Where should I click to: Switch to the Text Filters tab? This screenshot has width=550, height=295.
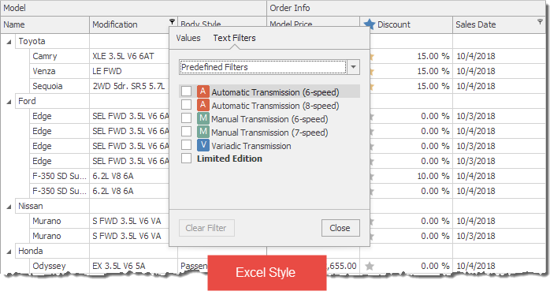(x=234, y=38)
